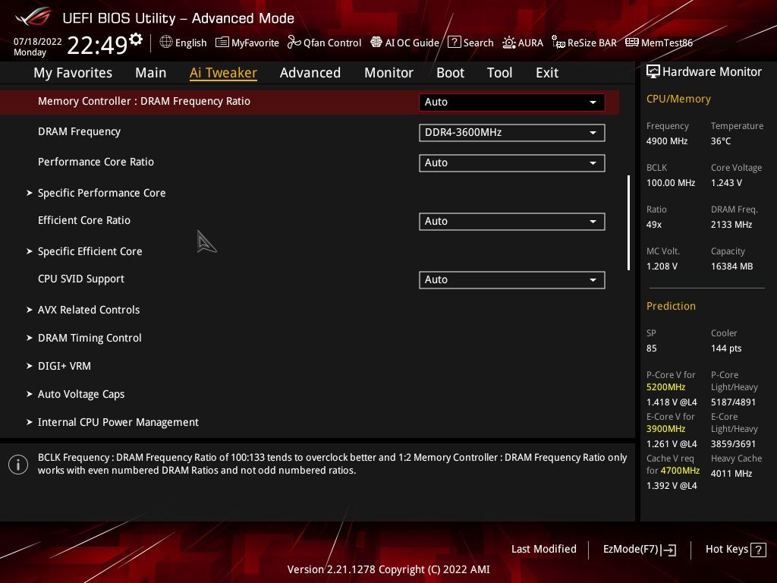This screenshot has height=583, width=777.
Task: Click the Hot Keys question mark icon
Action: (x=758, y=550)
